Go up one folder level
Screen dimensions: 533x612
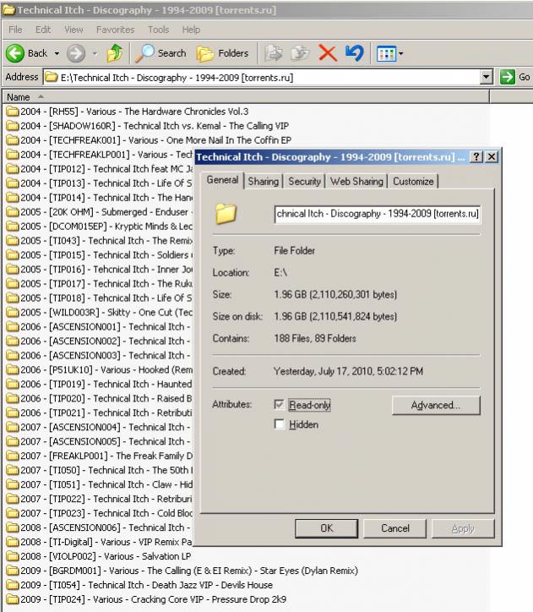point(114,53)
